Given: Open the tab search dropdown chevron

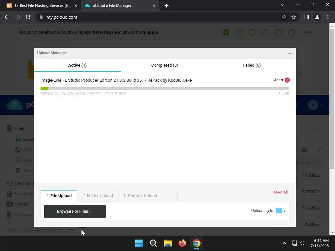Looking at the screenshot, I should 282,5.
